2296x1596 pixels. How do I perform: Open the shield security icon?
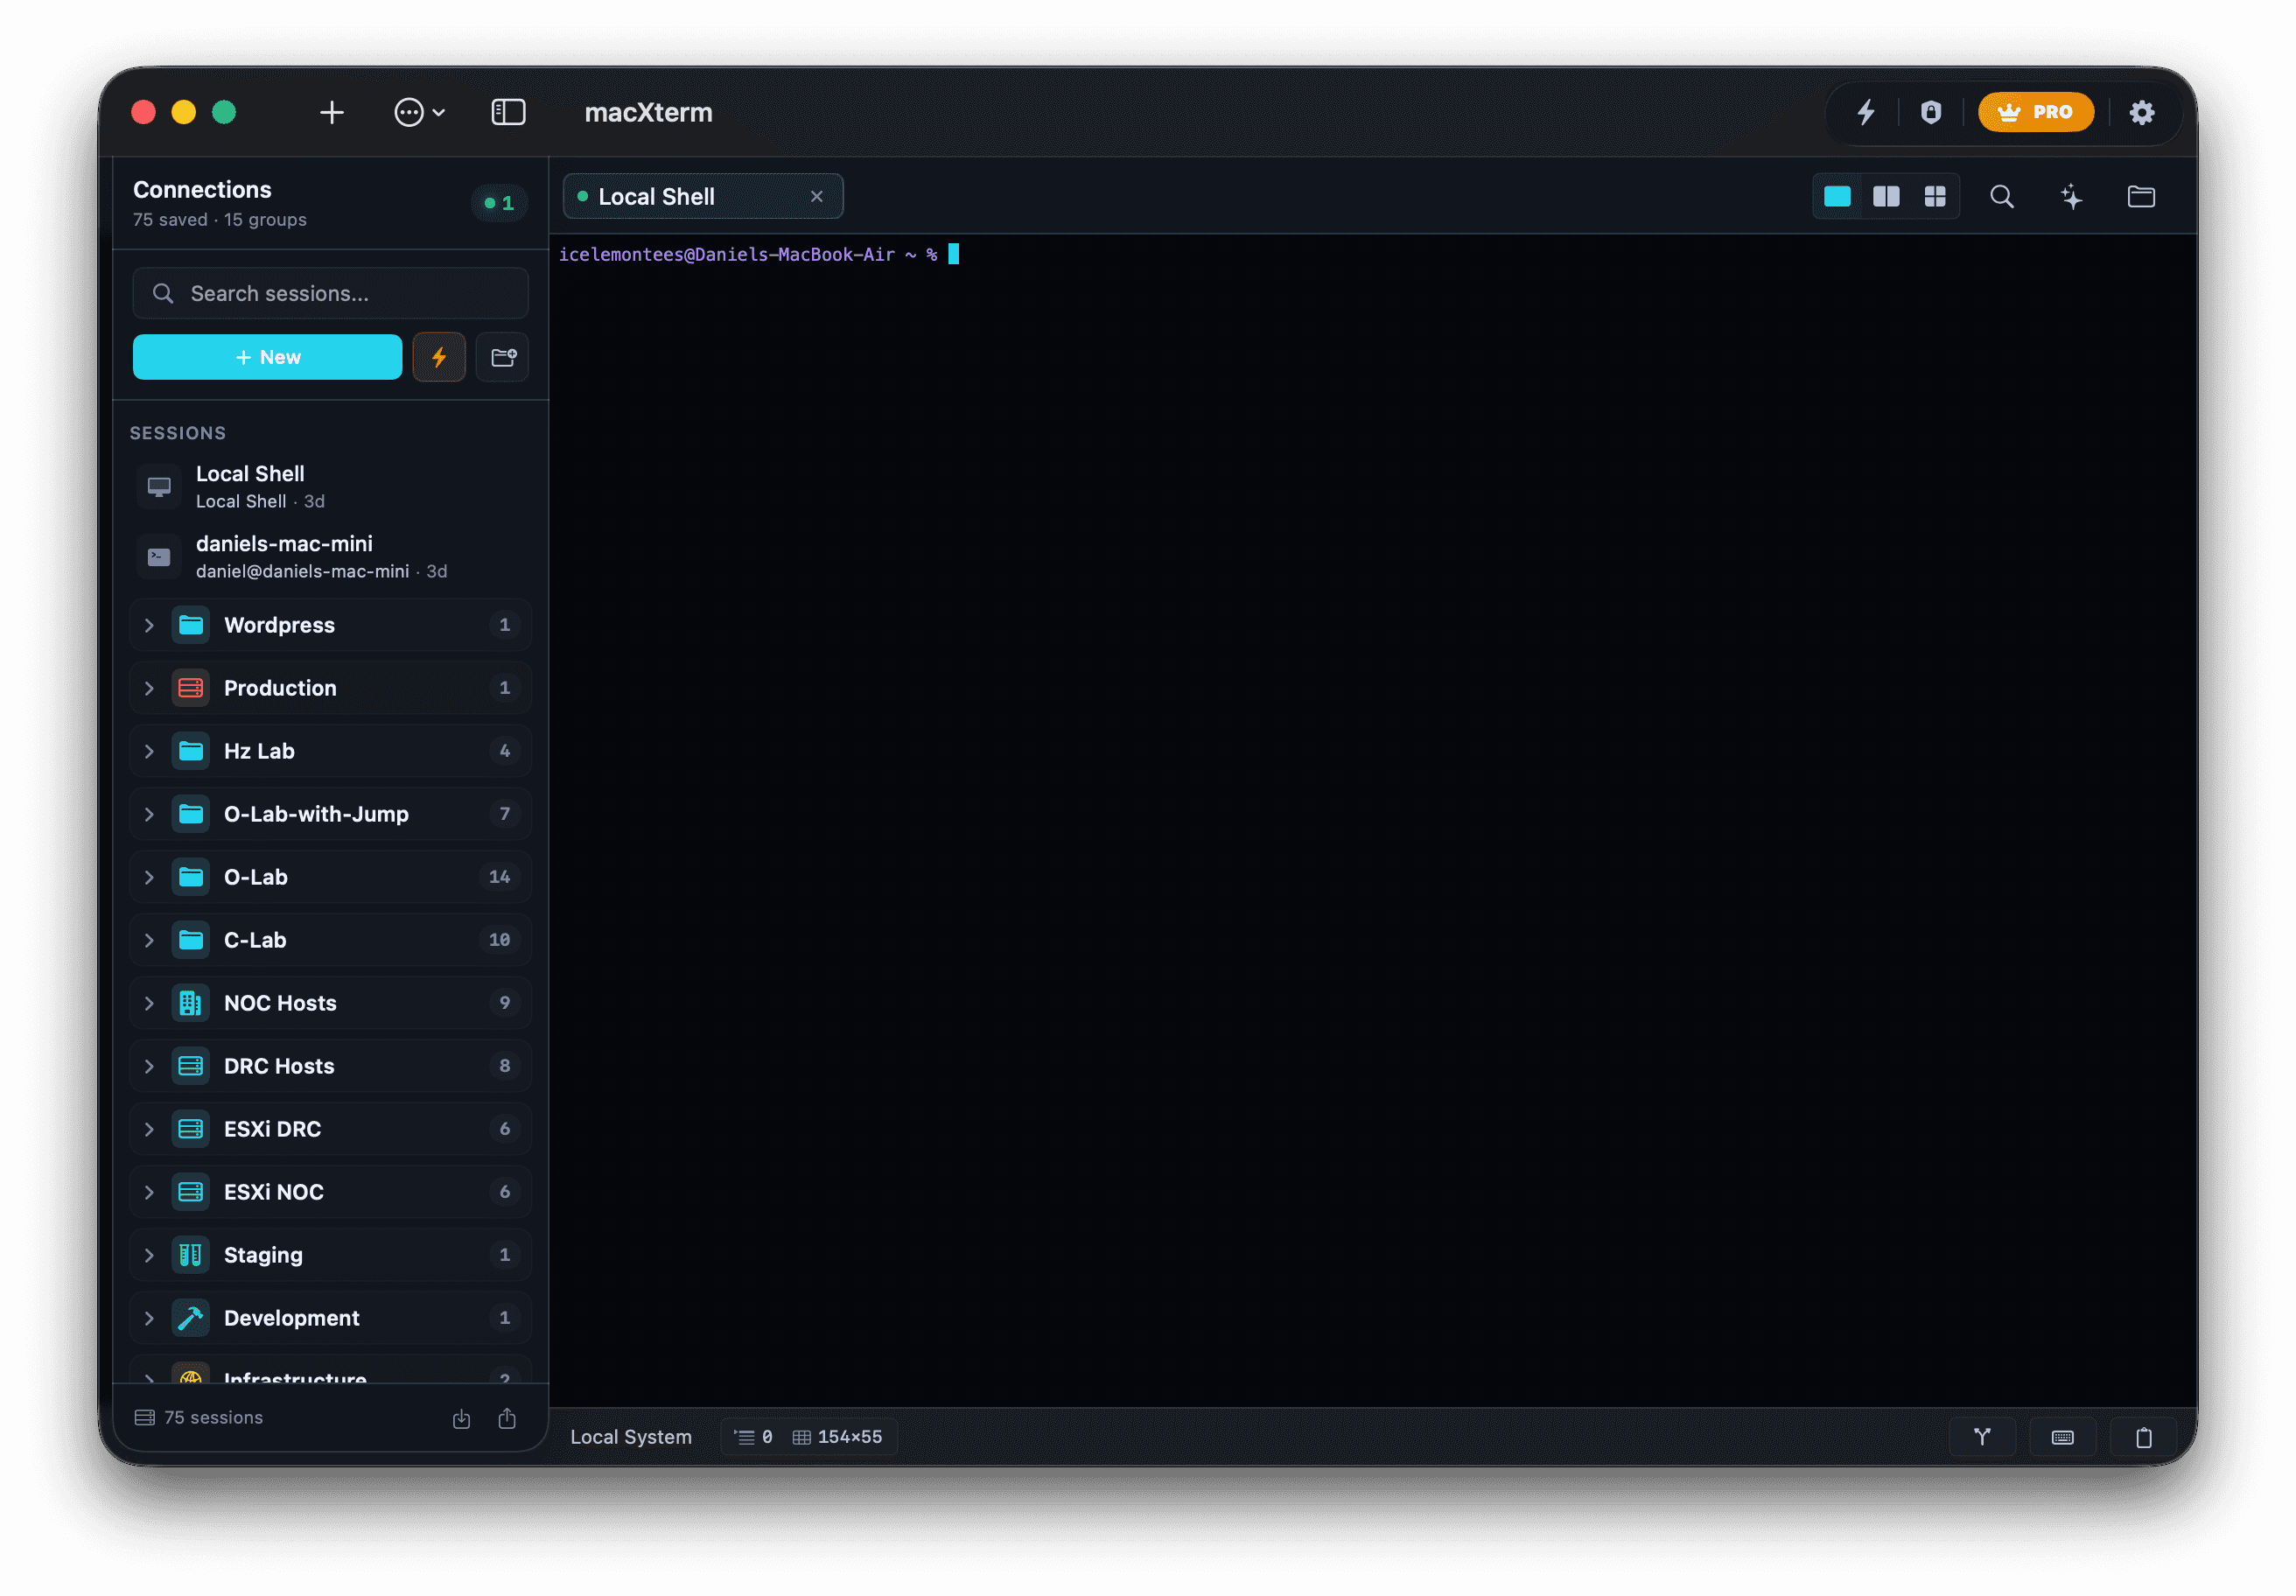click(1931, 112)
